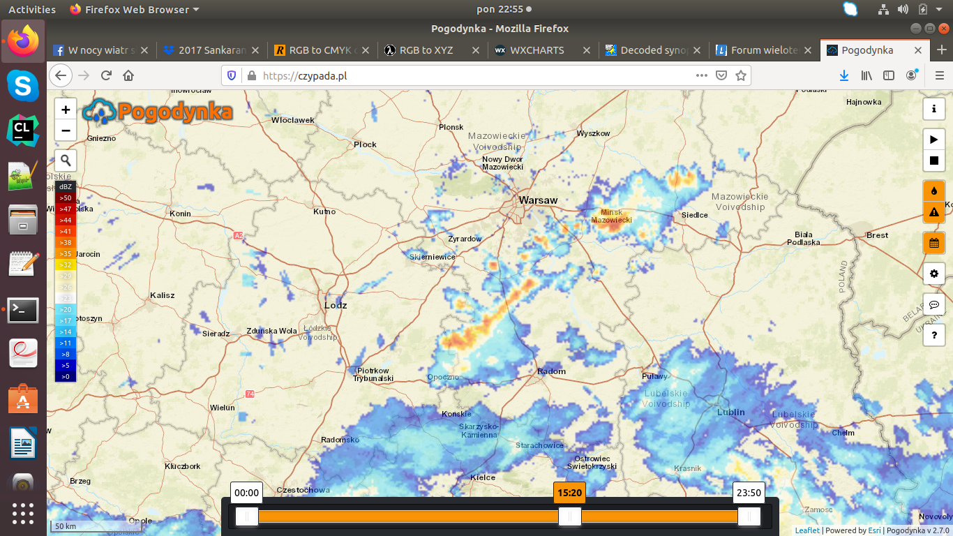This screenshot has height=536, width=953.
Task: Zoom in on the radar map
Action: 66,110
